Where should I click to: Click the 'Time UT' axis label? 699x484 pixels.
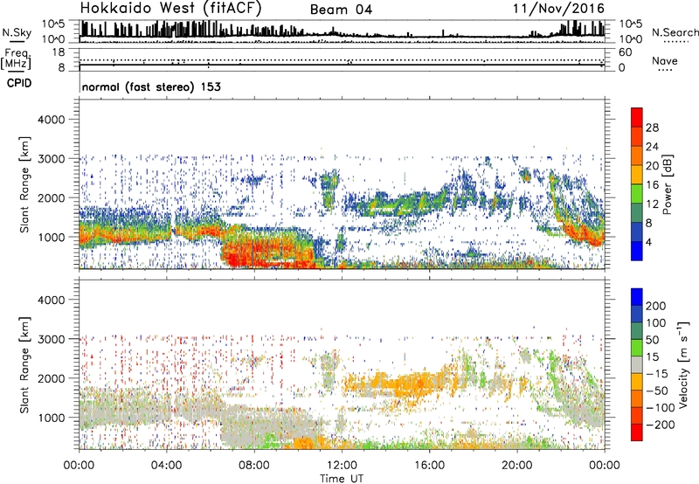coord(342,479)
